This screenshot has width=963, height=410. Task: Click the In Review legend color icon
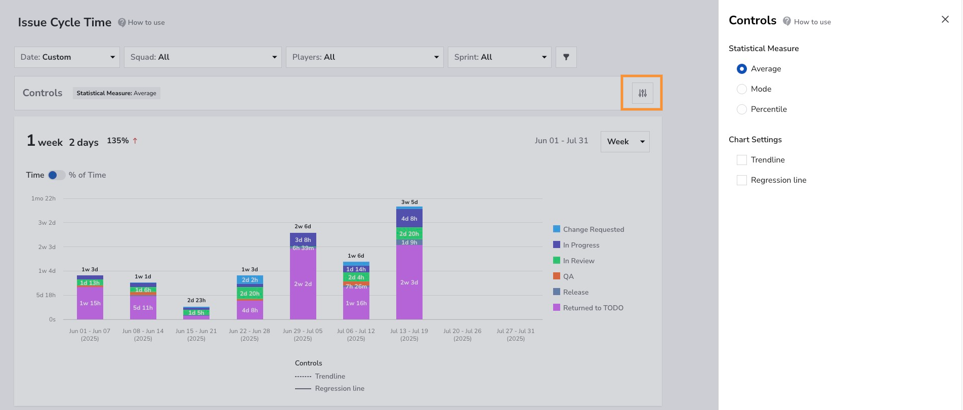pos(557,261)
